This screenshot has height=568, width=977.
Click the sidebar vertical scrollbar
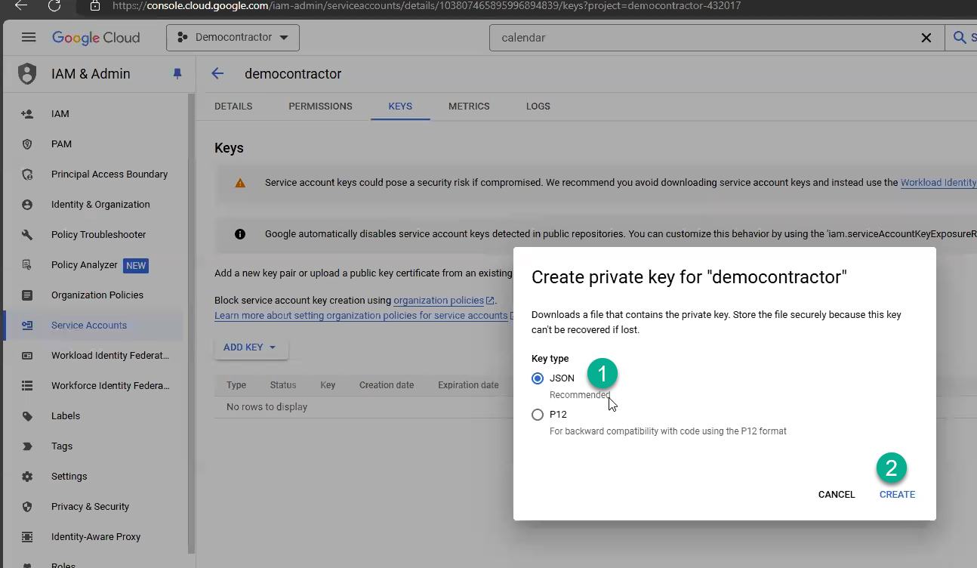click(191, 323)
